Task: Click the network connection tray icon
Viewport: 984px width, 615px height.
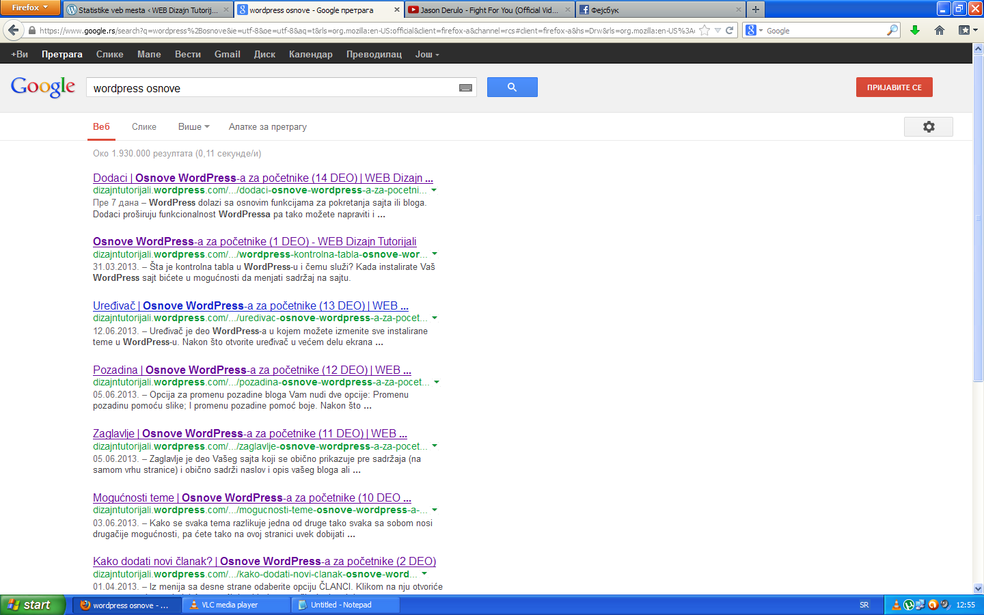Action: pyautogui.click(x=920, y=605)
